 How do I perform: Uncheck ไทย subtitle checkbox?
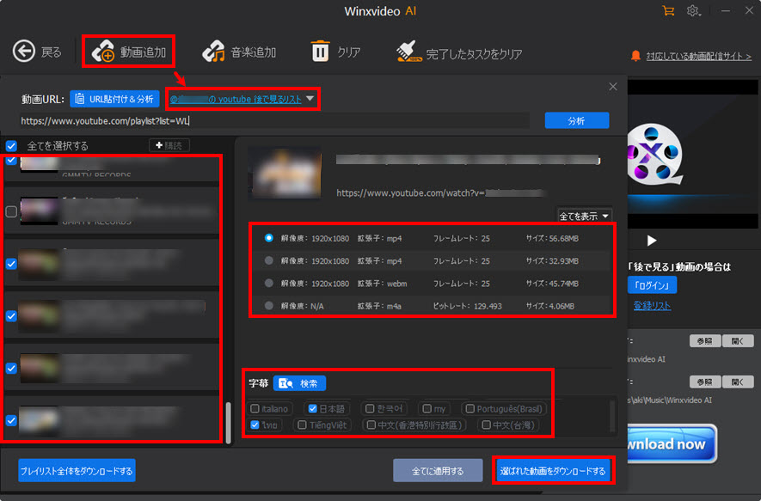[x=255, y=425]
